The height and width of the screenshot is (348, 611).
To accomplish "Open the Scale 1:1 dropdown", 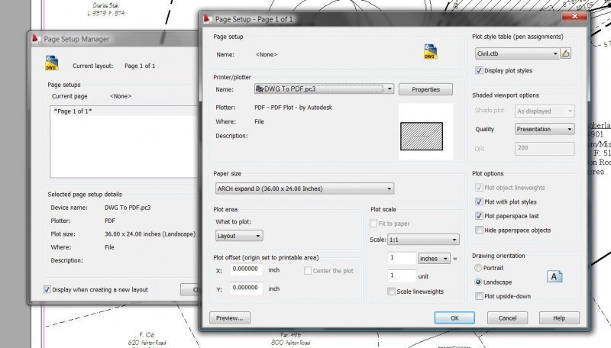I will [424, 240].
